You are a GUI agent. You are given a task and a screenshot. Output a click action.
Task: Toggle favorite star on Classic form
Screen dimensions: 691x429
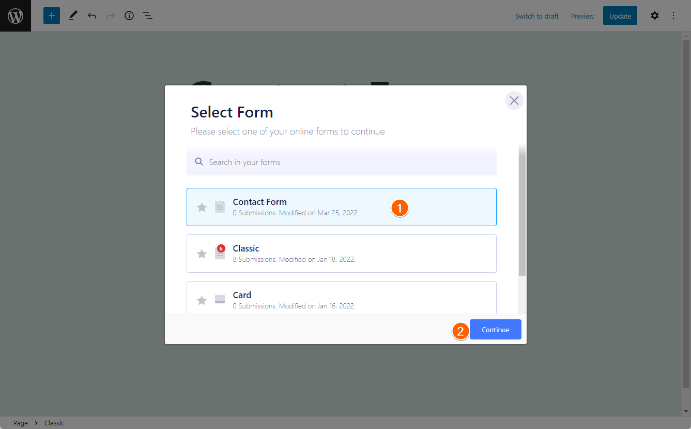coord(202,254)
